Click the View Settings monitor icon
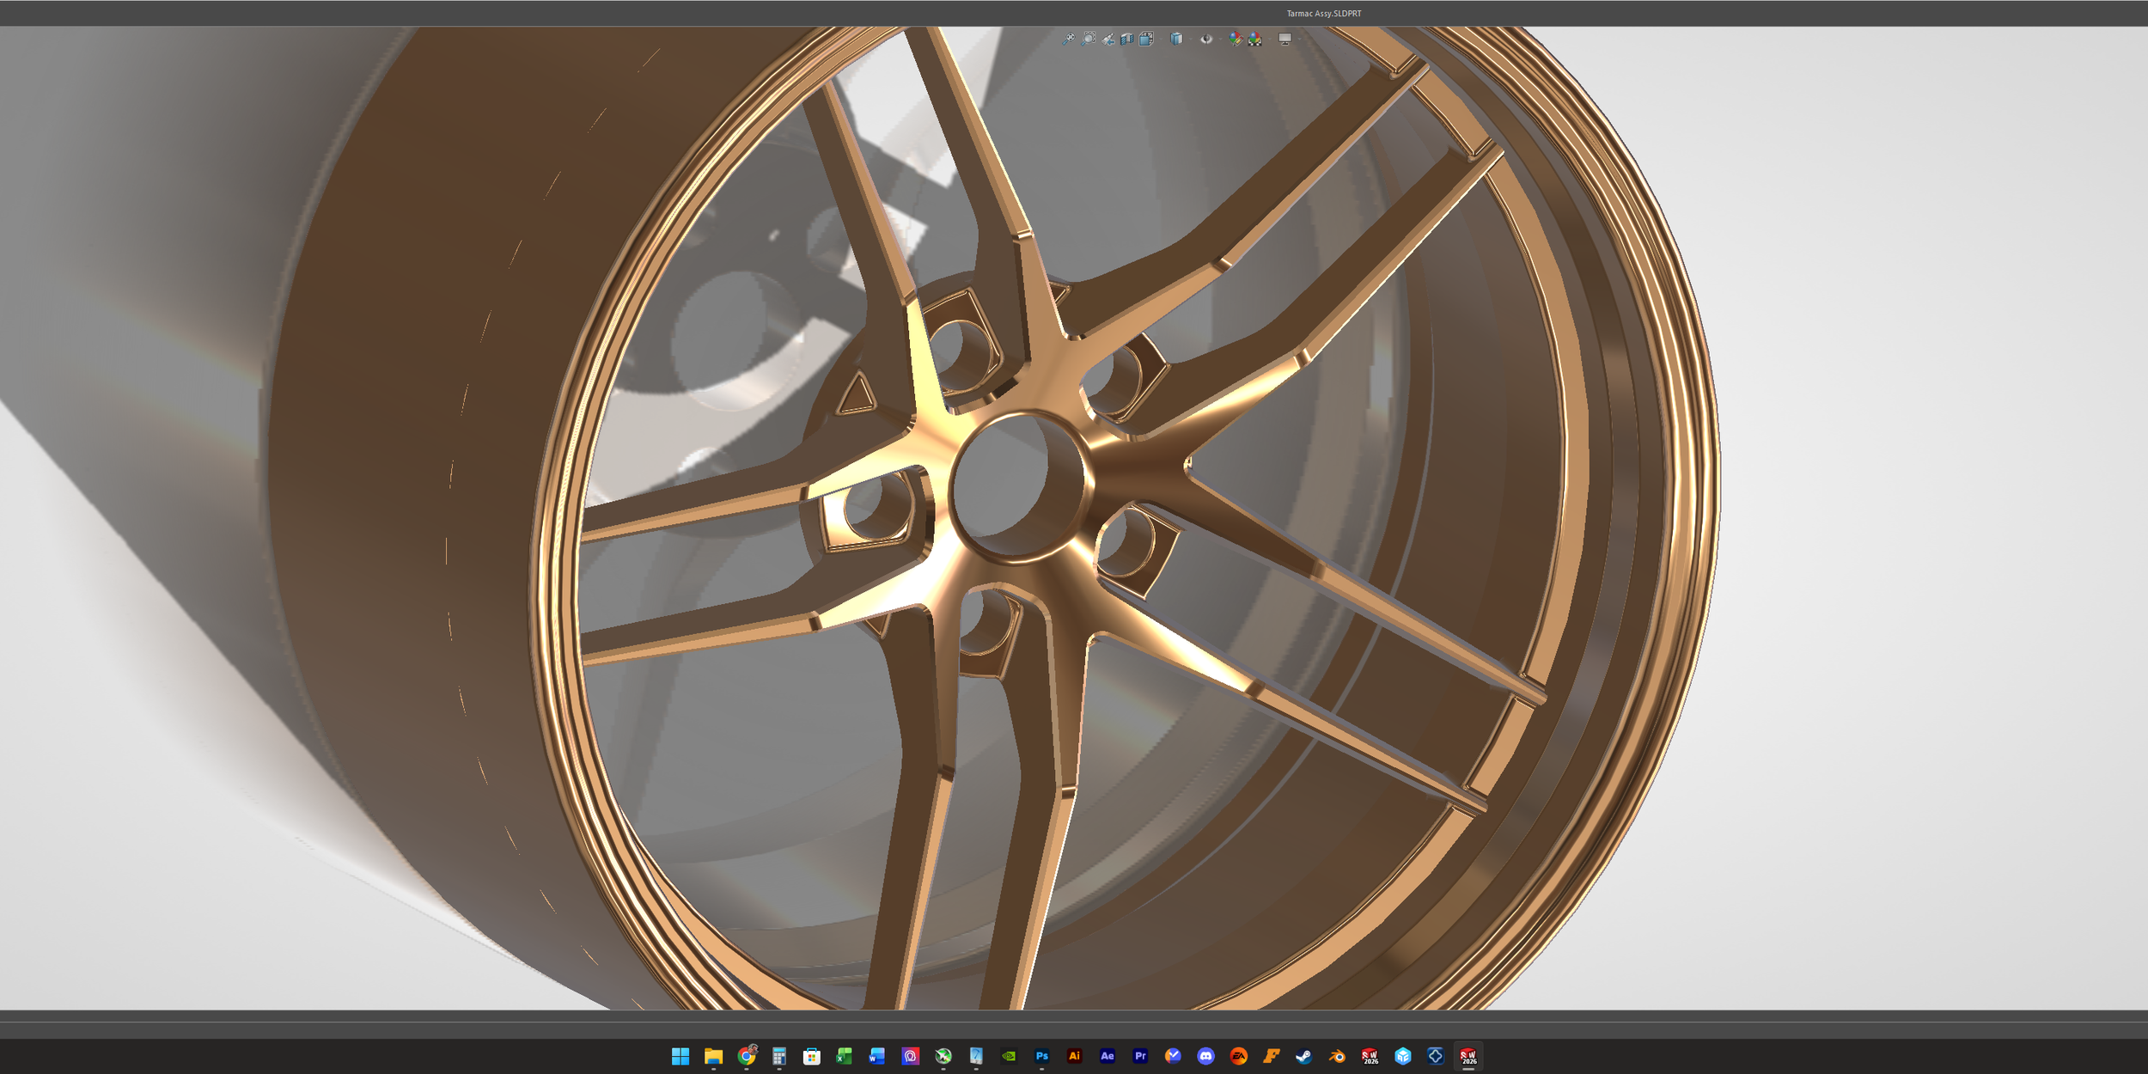This screenshot has height=1074, width=2148. (1285, 39)
